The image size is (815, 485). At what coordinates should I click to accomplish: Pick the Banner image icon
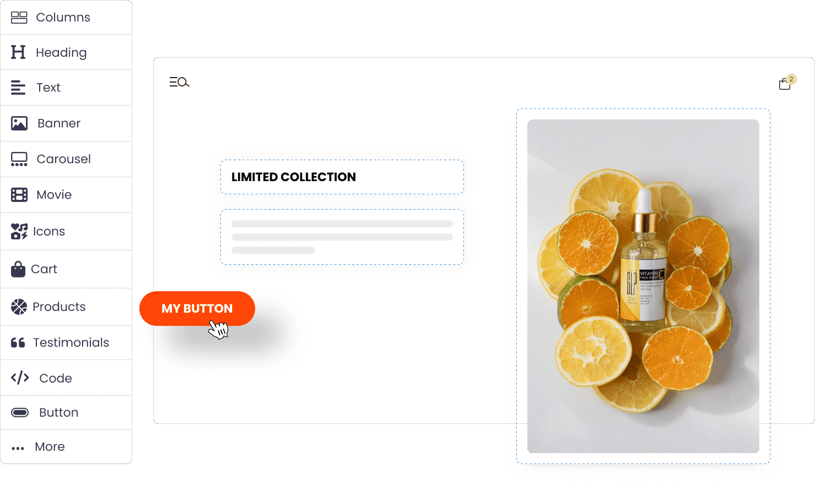coord(19,123)
